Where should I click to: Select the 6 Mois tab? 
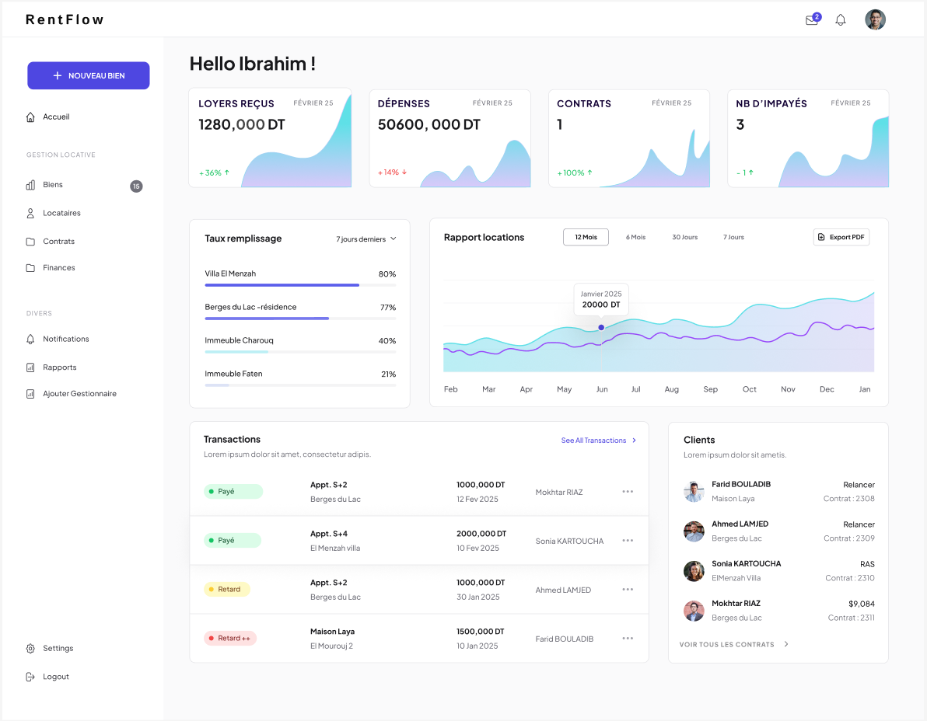click(635, 238)
